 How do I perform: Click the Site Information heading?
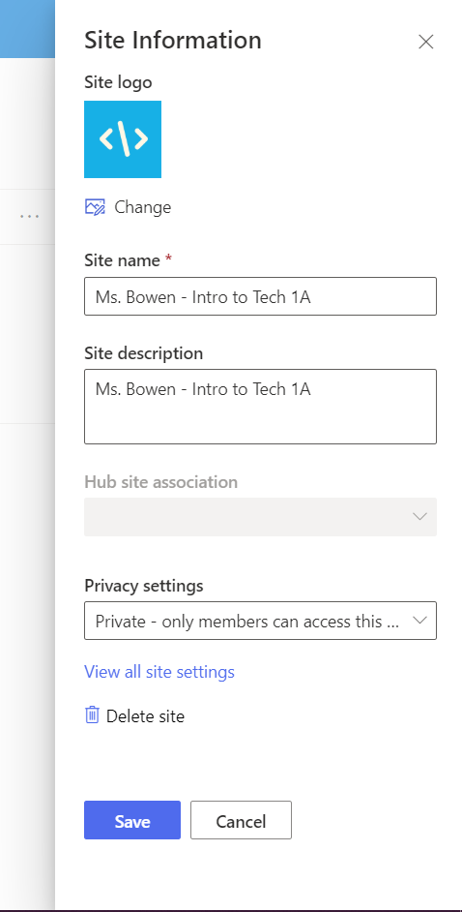pos(173,40)
